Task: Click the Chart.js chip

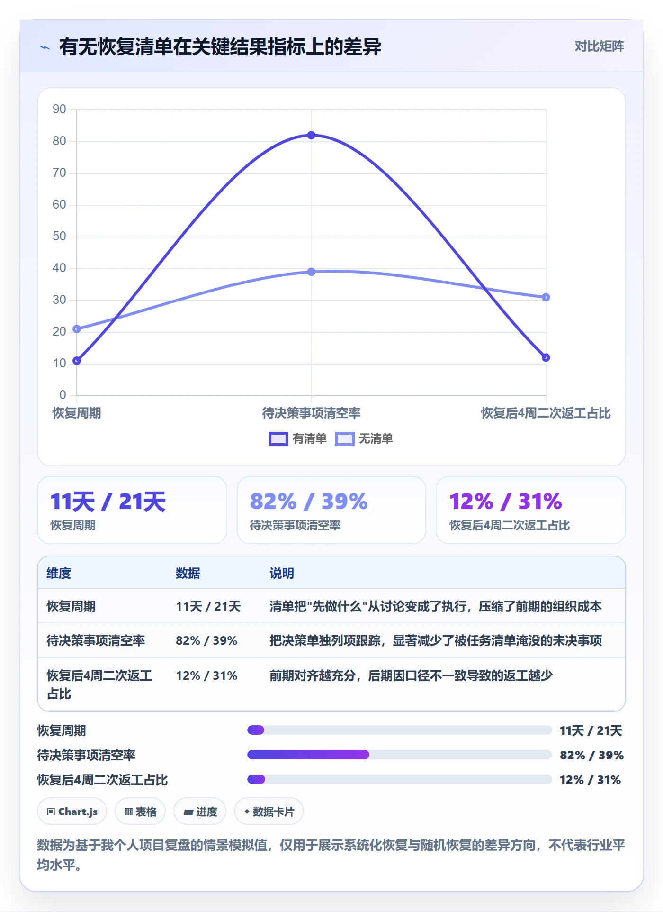Action: tap(72, 812)
